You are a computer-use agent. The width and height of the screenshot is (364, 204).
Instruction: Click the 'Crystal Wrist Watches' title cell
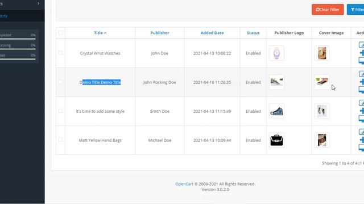pos(100,53)
